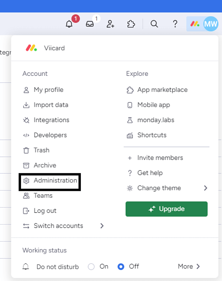Screen dimensions: 222x281
Task: Click the green Upgrade button
Action: click(166, 209)
